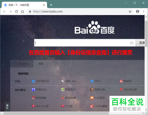Screen dimensions: 148x115
Task: Open 新浪微博 link
Action: coord(68,98)
